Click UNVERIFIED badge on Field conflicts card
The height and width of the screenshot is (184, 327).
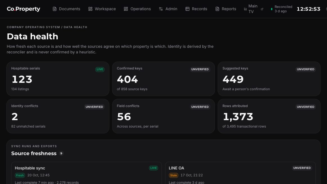[200, 107]
